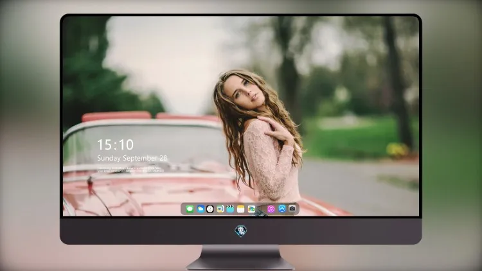Open the yellow Notes app
This screenshot has height=271, width=482.
click(241, 209)
